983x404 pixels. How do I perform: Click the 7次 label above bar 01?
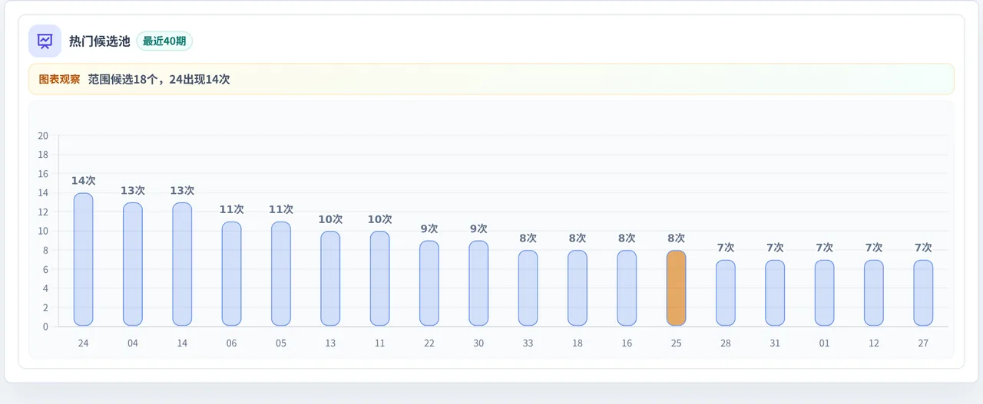coord(825,248)
